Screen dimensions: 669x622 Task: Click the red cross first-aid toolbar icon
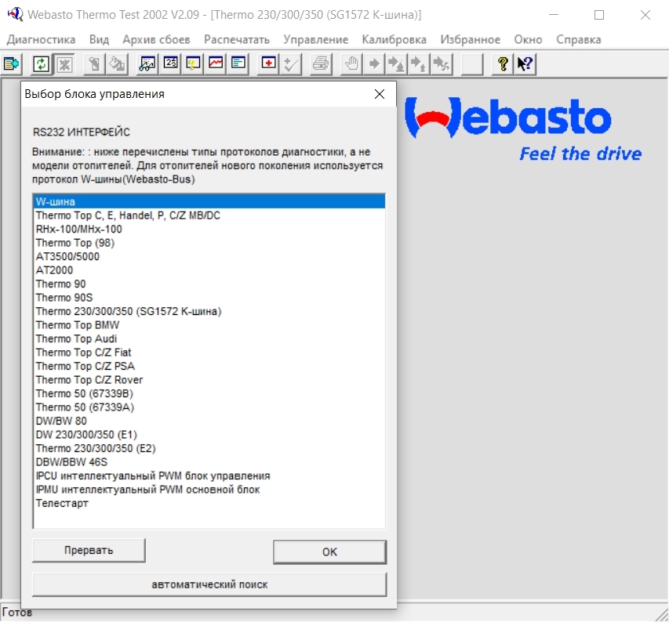(269, 64)
